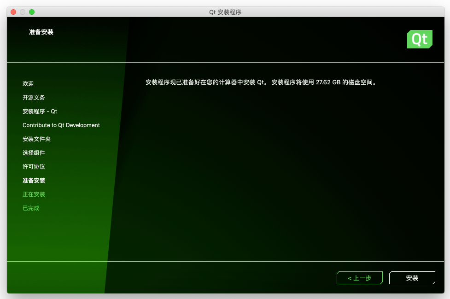The width and height of the screenshot is (450, 299).
Task: Go back with the < 上一步 button
Action: (x=359, y=278)
